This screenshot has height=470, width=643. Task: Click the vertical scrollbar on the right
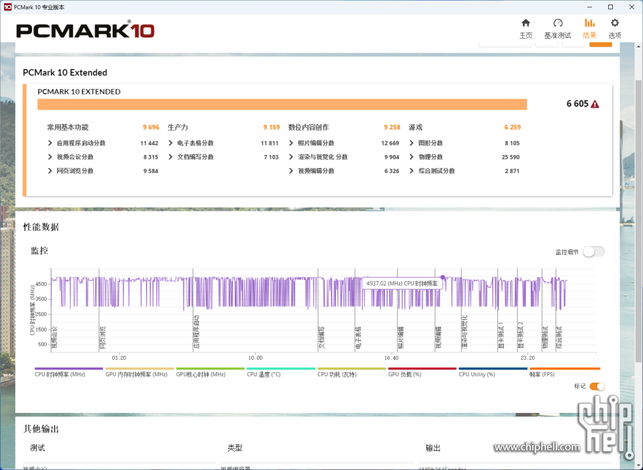coord(639,197)
